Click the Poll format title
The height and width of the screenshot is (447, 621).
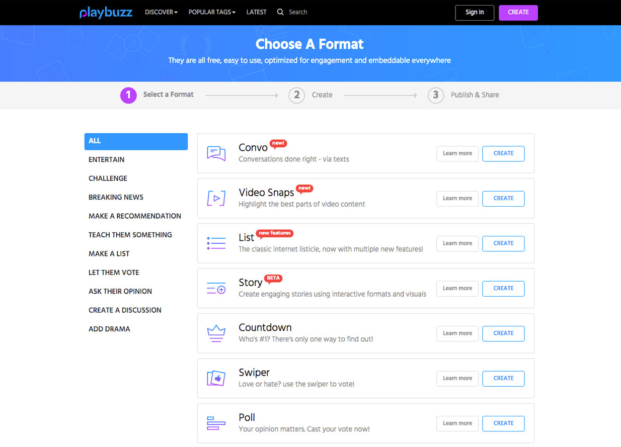tap(247, 417)
